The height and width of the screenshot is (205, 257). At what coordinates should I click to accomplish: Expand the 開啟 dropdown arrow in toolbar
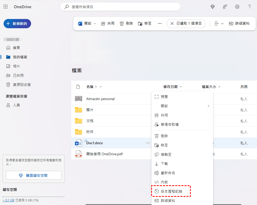tap(95, 24)
